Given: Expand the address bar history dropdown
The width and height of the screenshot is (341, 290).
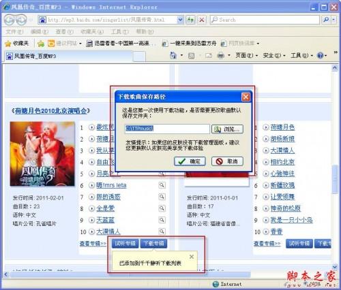Looking at the screenshot, I should pyautogui.click(x=180, y=20).
